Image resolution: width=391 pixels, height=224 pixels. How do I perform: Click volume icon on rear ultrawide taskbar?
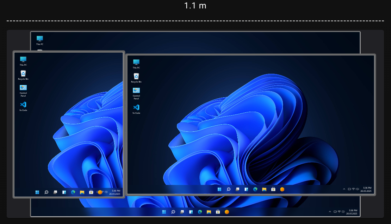tap(343, 212)
